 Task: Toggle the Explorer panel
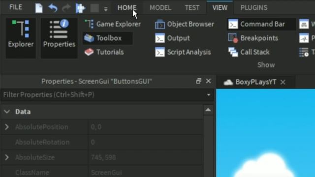(x=21, y=38)
